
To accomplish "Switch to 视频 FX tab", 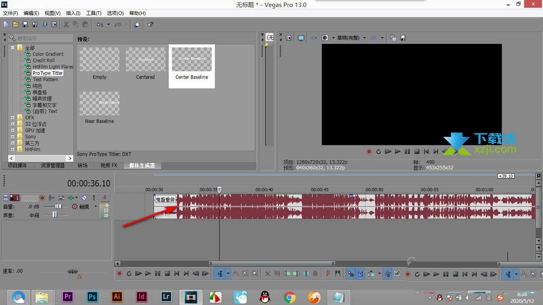I will point(109,166).
